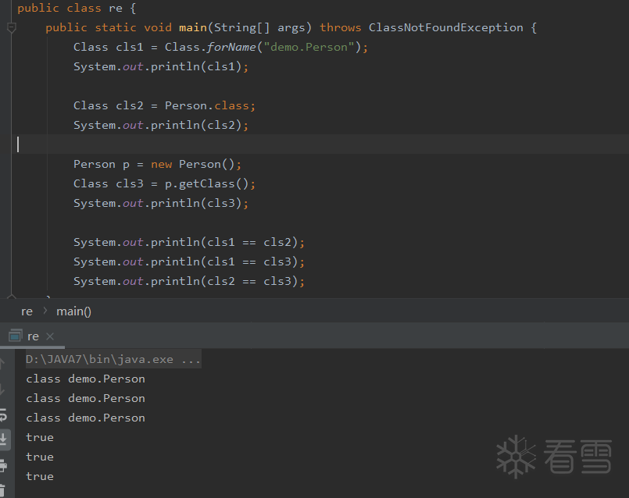629x498 pixels.
Task: Click the first 'class demo.Person' output line
Action: [x=85, y=379]
